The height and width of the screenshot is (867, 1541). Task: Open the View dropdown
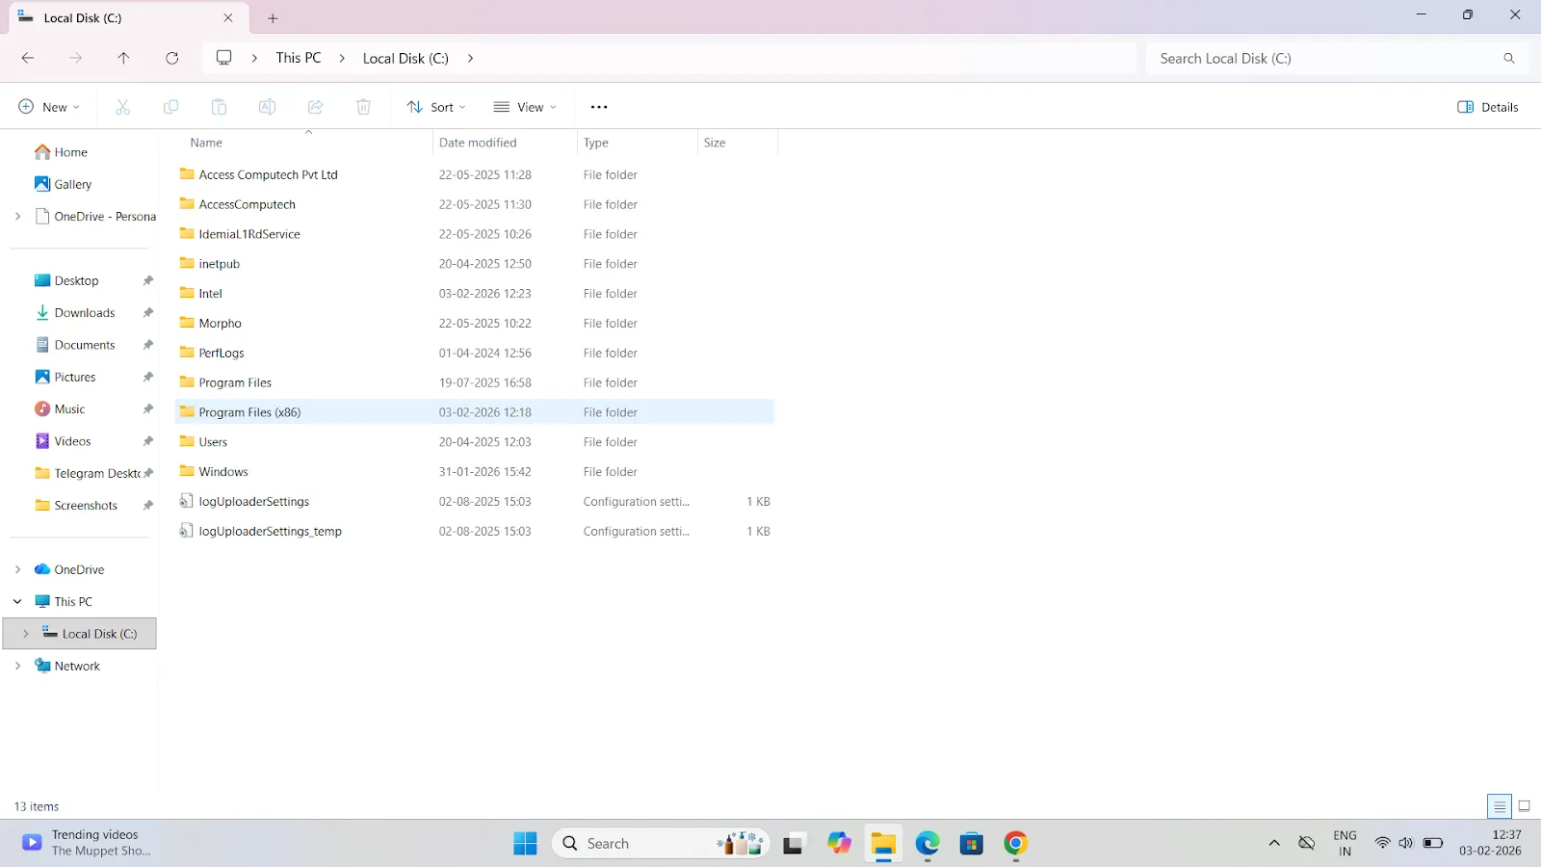(525, 107)
